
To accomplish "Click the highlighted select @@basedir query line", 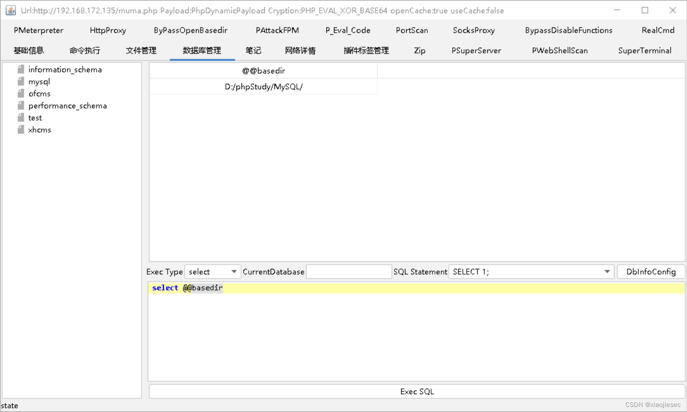I will point(187,288).
